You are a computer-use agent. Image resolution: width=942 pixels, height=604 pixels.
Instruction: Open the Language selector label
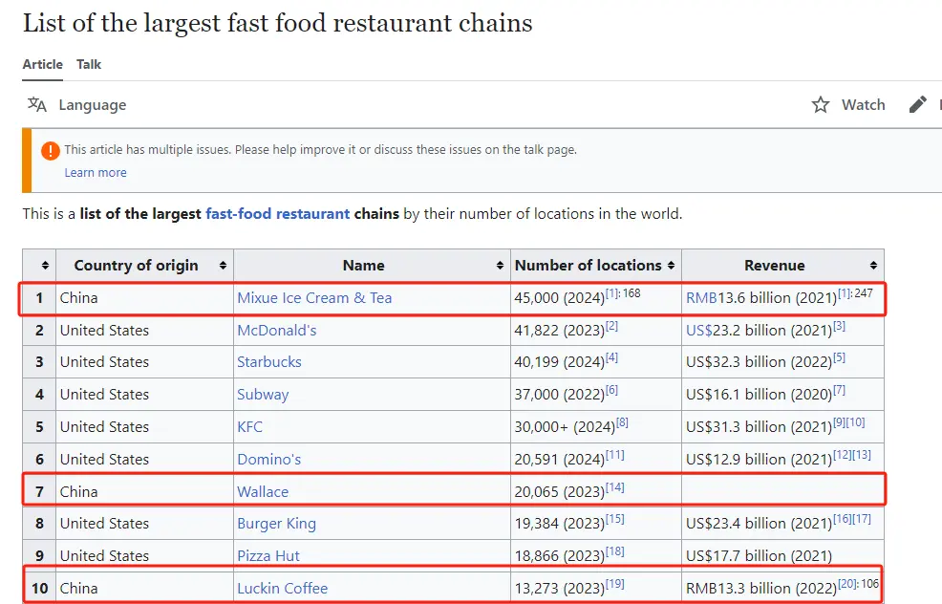pos(93,105)
